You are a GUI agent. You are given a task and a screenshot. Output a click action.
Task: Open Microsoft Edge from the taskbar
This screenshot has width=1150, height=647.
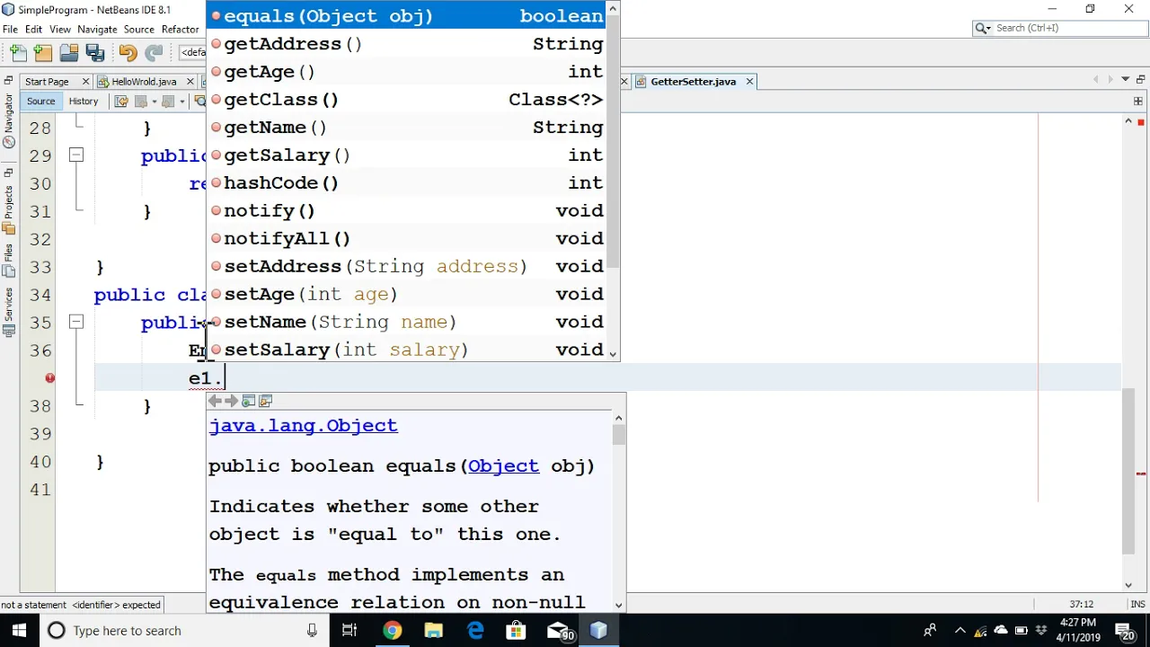click(x=474, y=631)
